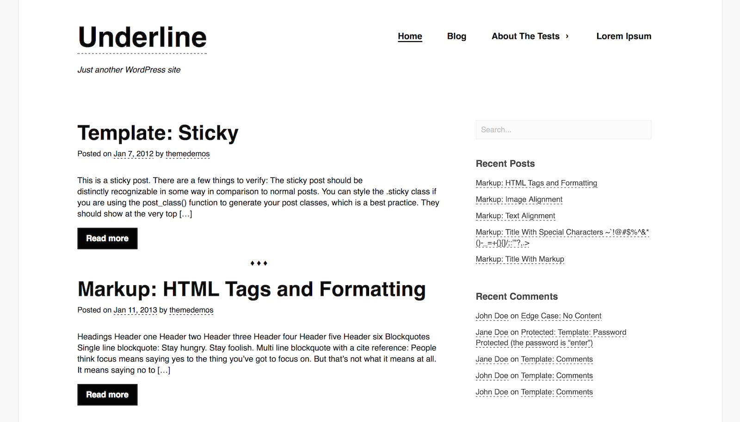Open the Template: Sticky post title
This screenshot has width=740, height=422.
click(x=158, y=133)
